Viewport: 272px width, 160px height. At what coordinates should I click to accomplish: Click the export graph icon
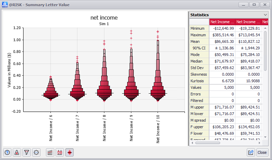pyautogui.click(x=251, y=152)
